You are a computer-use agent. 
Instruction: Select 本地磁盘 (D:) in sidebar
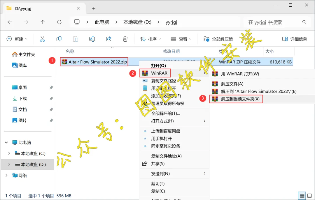click(30, 164)
